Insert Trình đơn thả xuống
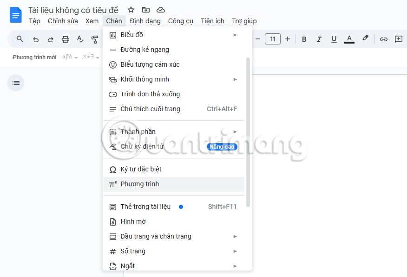The height and width of the screenshot is (277, 407). (174, 94)
